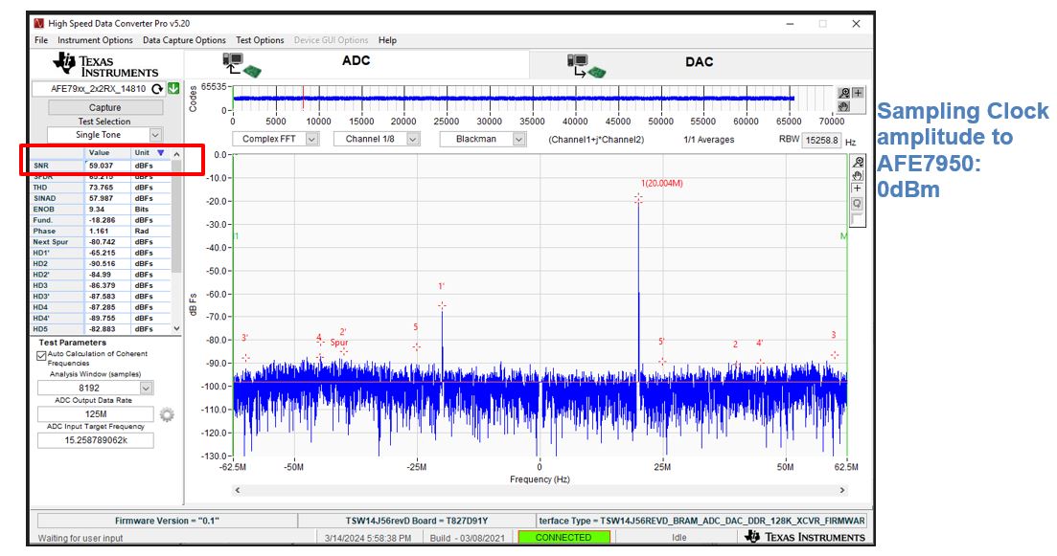Click the green download arrow beside device name
The width and height of the screenshot is (1057, 556).
[x=173, y=89]
